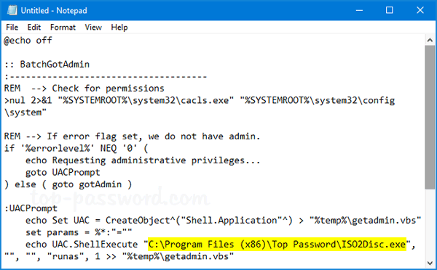Open the View menu
The width and height of the screenshot is (437, 270).
(x=93, y=28)
